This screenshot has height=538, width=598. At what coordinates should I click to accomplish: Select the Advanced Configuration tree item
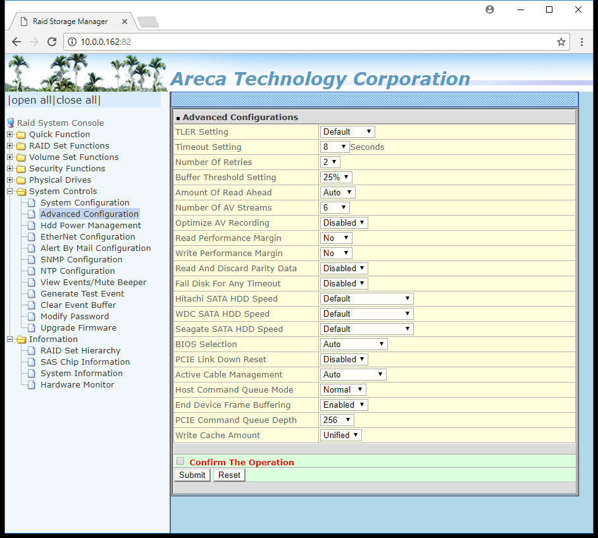click(90, 214)
